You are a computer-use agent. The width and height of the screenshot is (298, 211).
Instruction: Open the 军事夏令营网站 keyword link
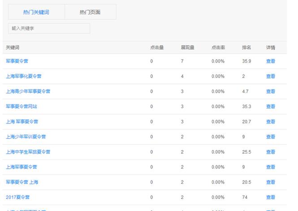[22, 107]
